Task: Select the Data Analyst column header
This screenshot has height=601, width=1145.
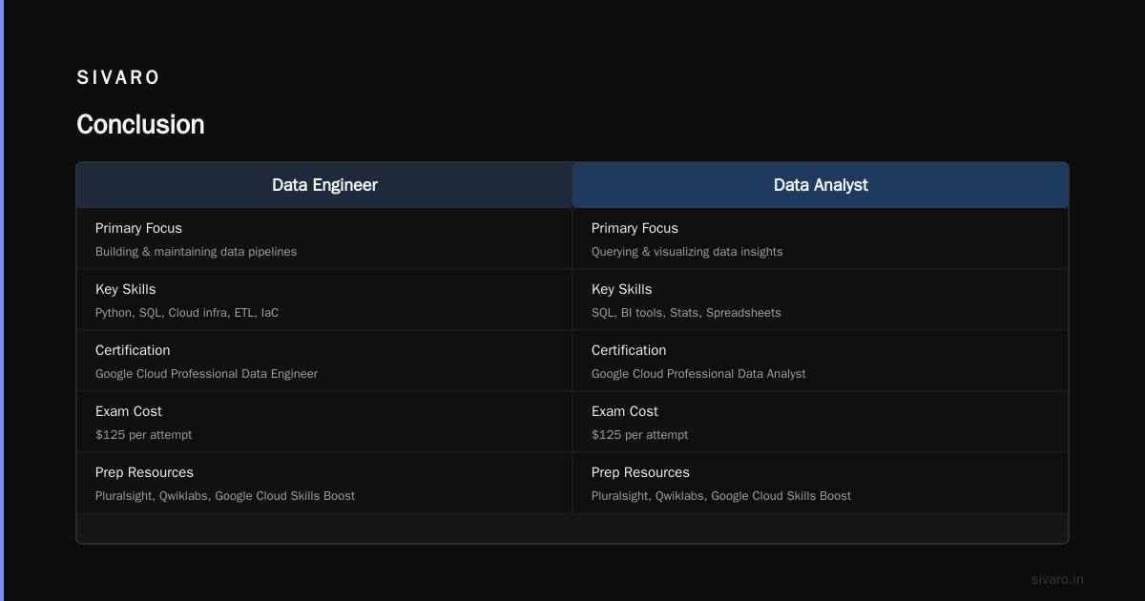Action: (x=821, y=185)
